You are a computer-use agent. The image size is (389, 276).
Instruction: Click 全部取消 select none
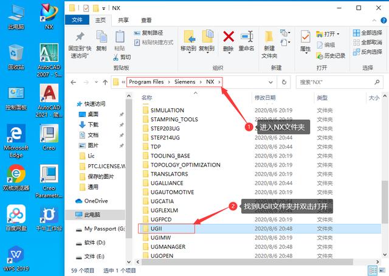367,43
